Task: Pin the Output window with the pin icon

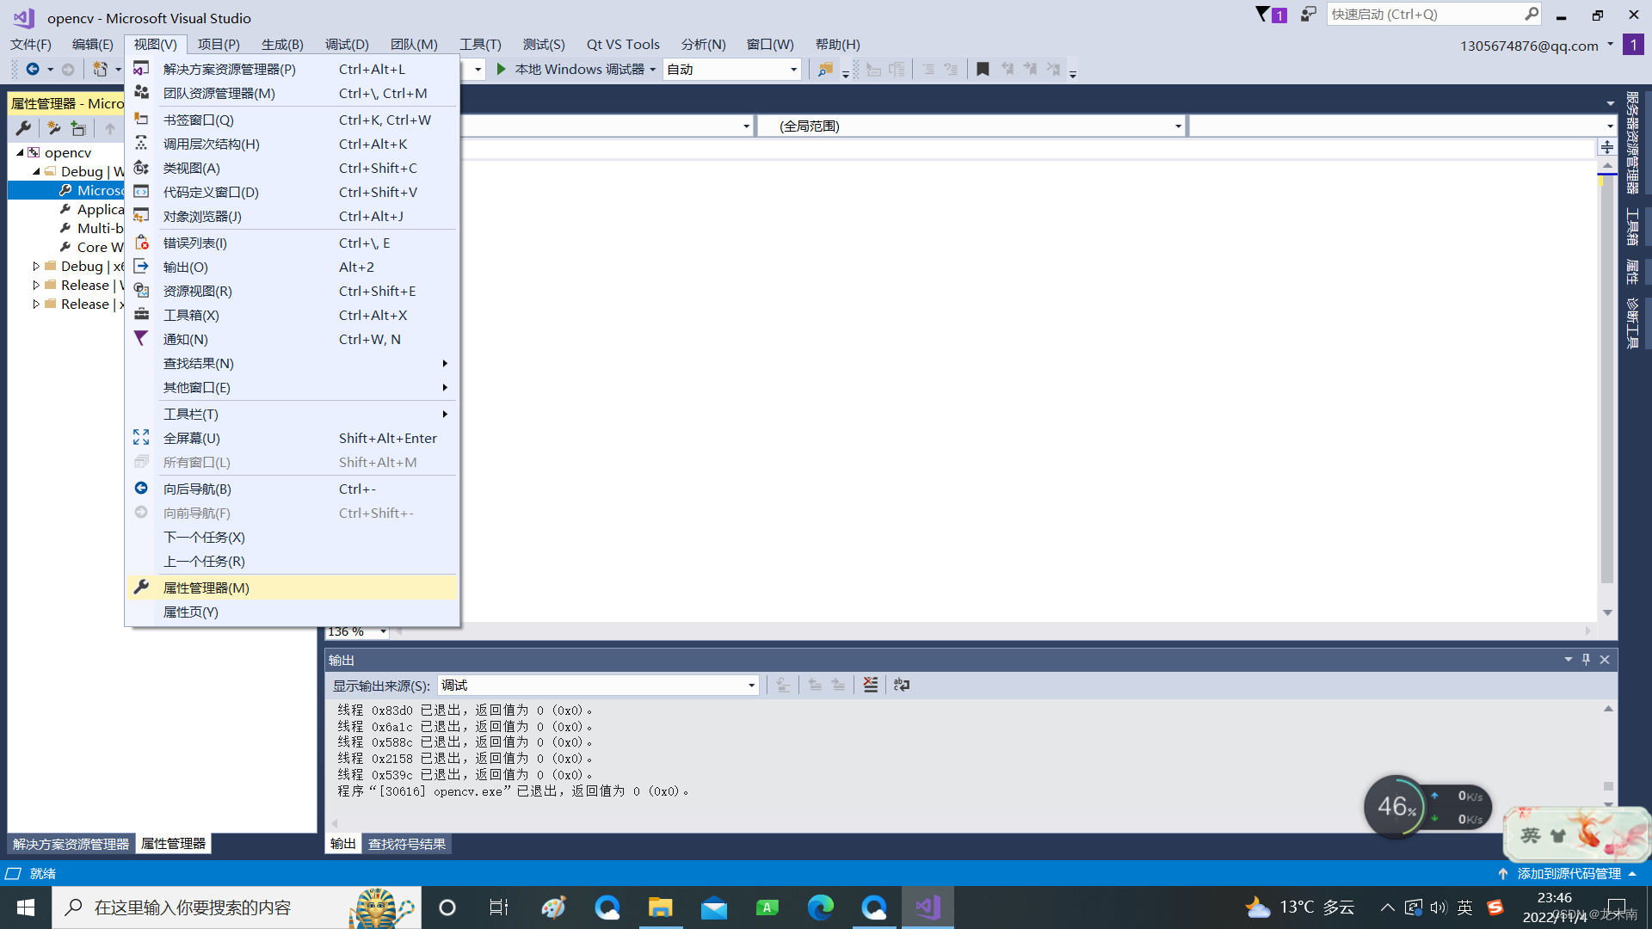Action: coord(1586,659)
